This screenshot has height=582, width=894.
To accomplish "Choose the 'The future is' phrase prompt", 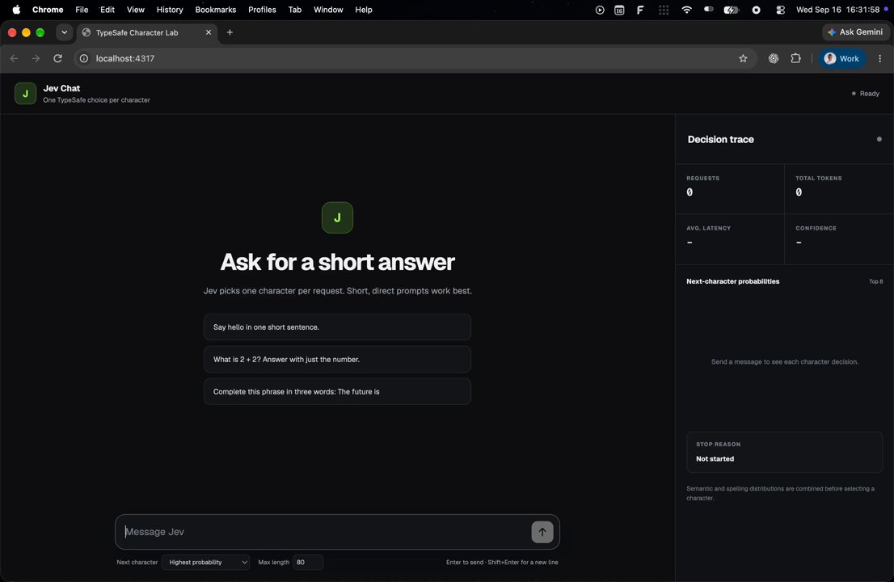I will tap(338, 391).
